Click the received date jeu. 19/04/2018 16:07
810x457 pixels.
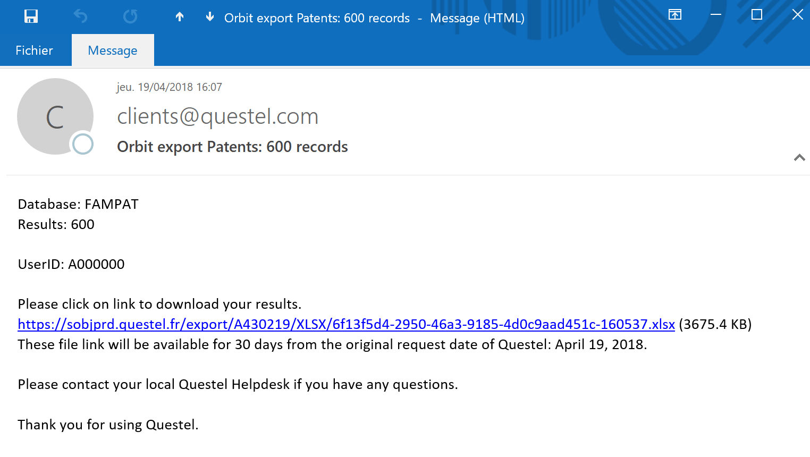169,87
